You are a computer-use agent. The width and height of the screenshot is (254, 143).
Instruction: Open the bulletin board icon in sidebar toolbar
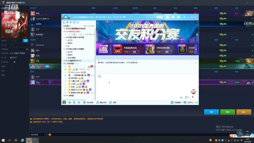(x=74, y=22)
